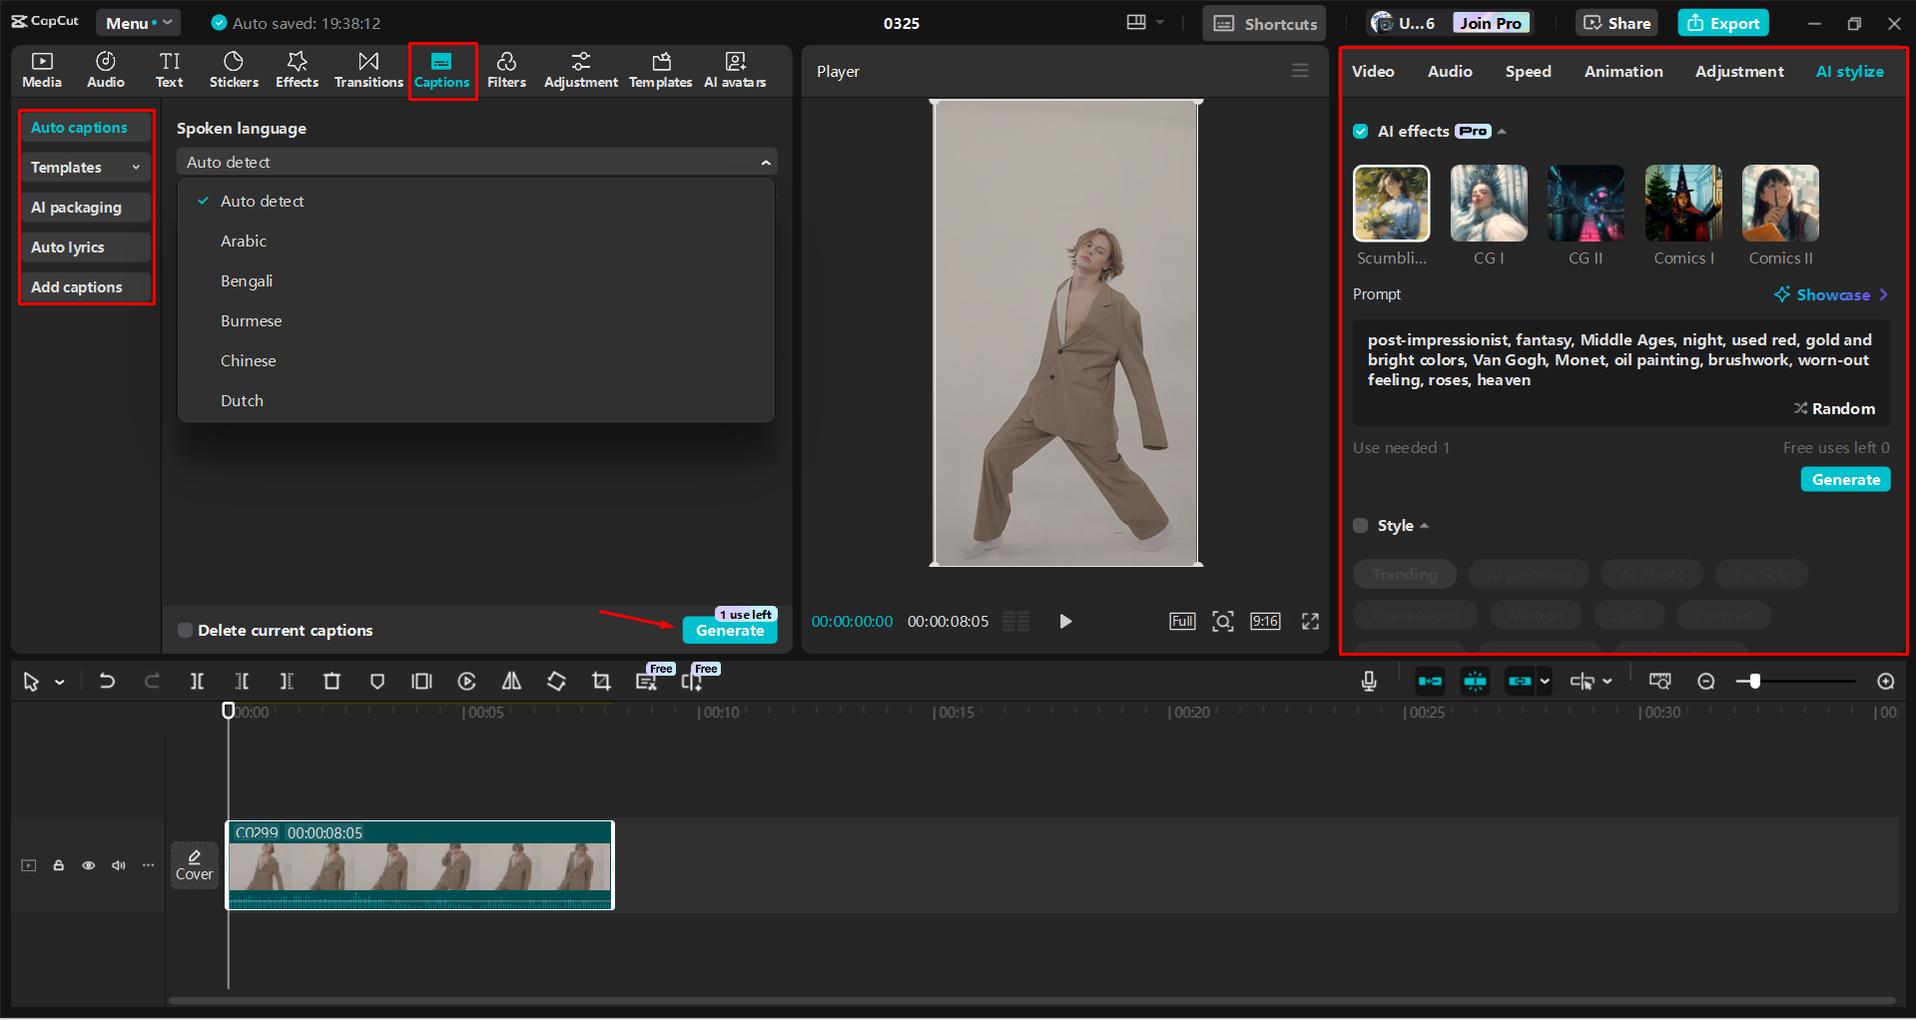The height and width of the screenshot is (1020, 1916).
Task: Toggle the AI effects Pro checkbox
Action: pyautogui.click(x=1361, y=131)
